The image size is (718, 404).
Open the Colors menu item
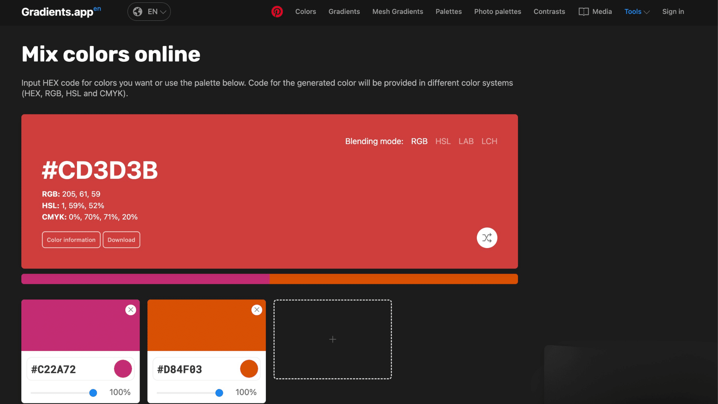tap(306, 12)
